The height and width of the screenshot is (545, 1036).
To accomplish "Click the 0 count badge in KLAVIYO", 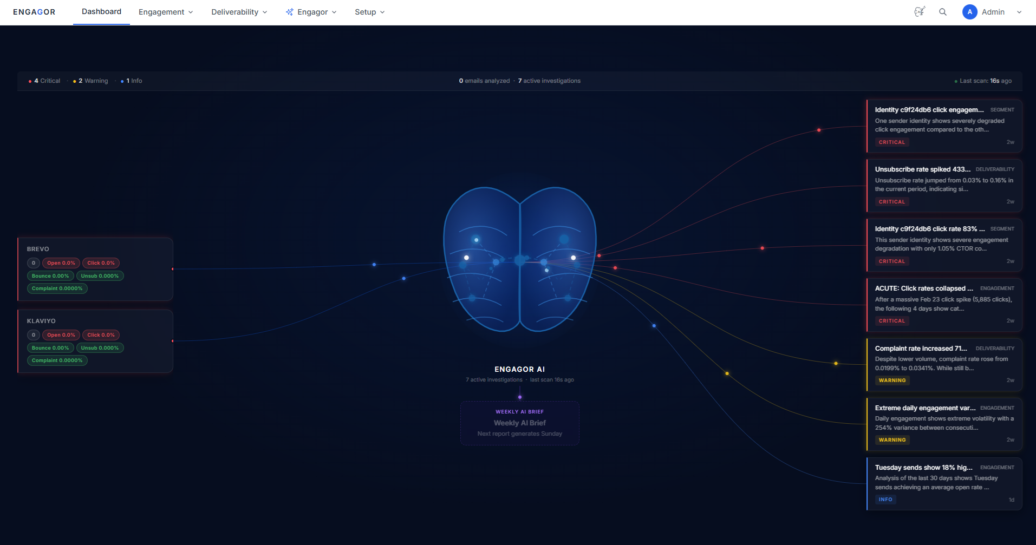I will coord(34,335).
